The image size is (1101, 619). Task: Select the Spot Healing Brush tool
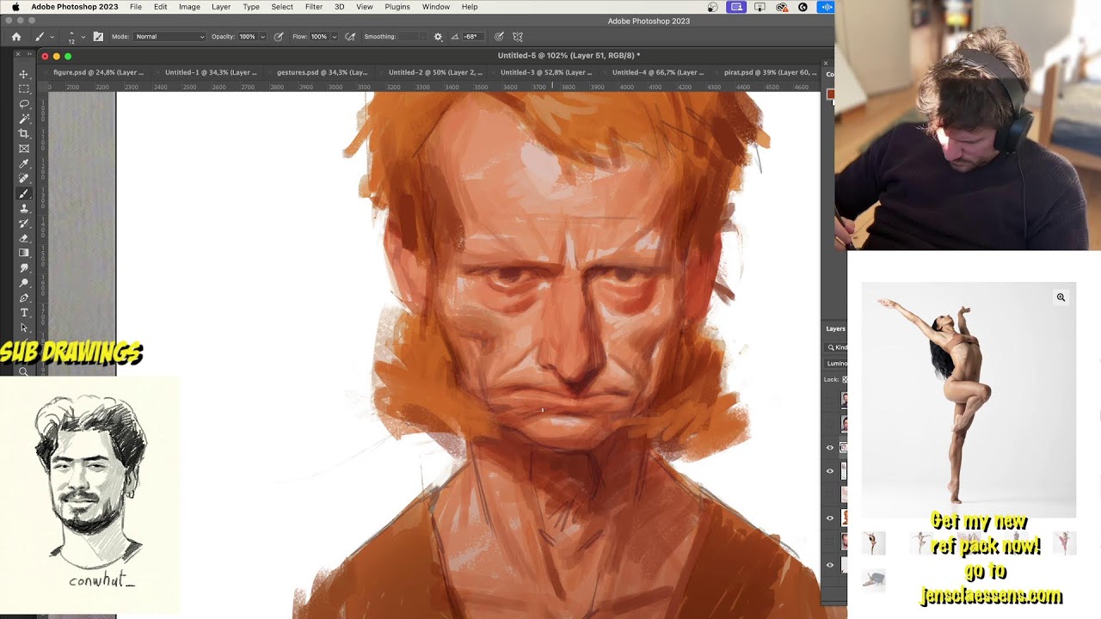click(x=24, y=178)
